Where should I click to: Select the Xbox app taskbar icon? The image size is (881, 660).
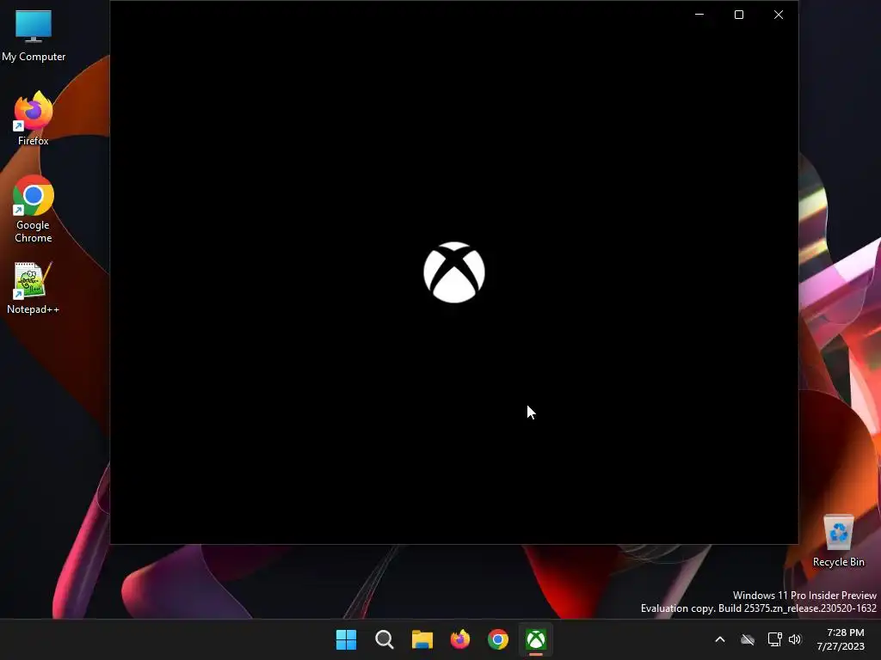536,639
